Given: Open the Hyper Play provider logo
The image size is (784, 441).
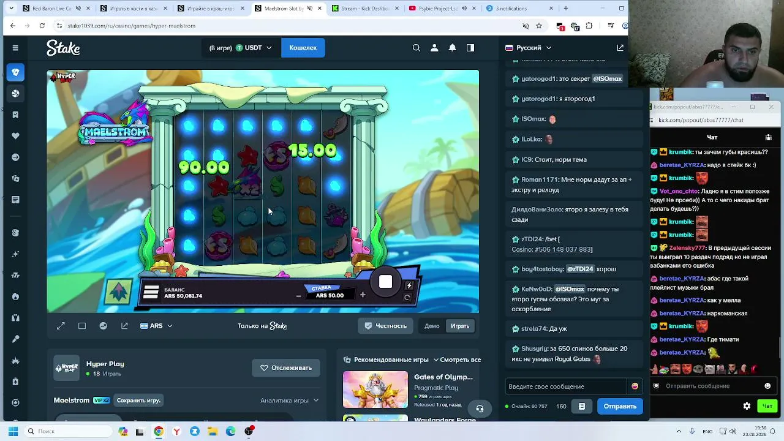Looking at the screenshot, I should tap(66, 368).
